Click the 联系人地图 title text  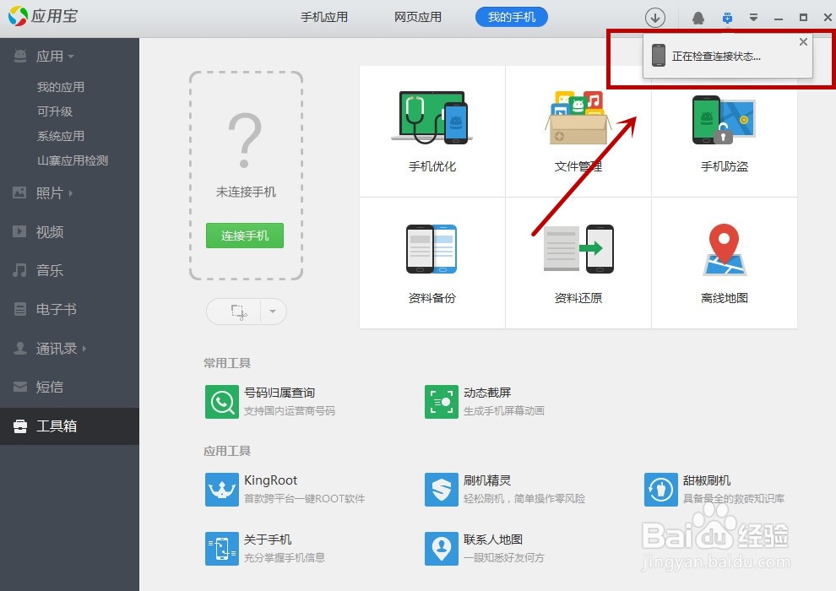pyautogui.click(x=492, y=539)
